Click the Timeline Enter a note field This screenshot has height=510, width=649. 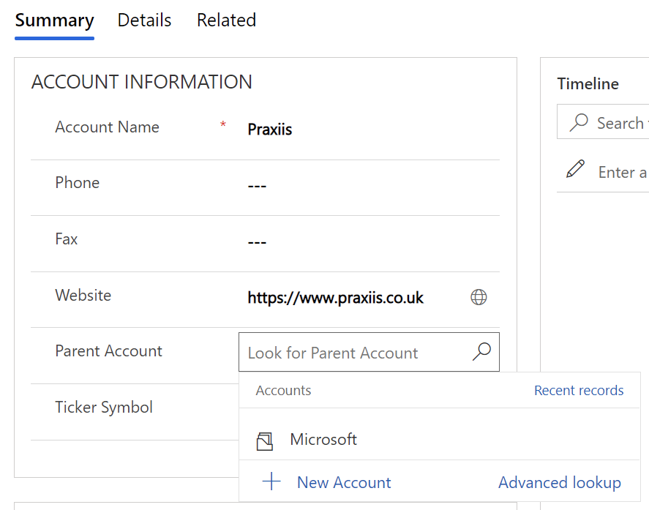[x=623, y=172]
